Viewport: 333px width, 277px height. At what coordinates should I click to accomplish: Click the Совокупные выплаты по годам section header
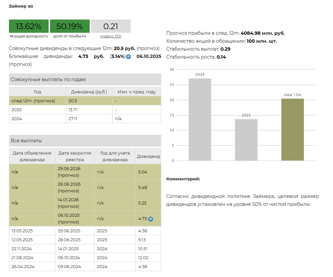coord(85,79)
